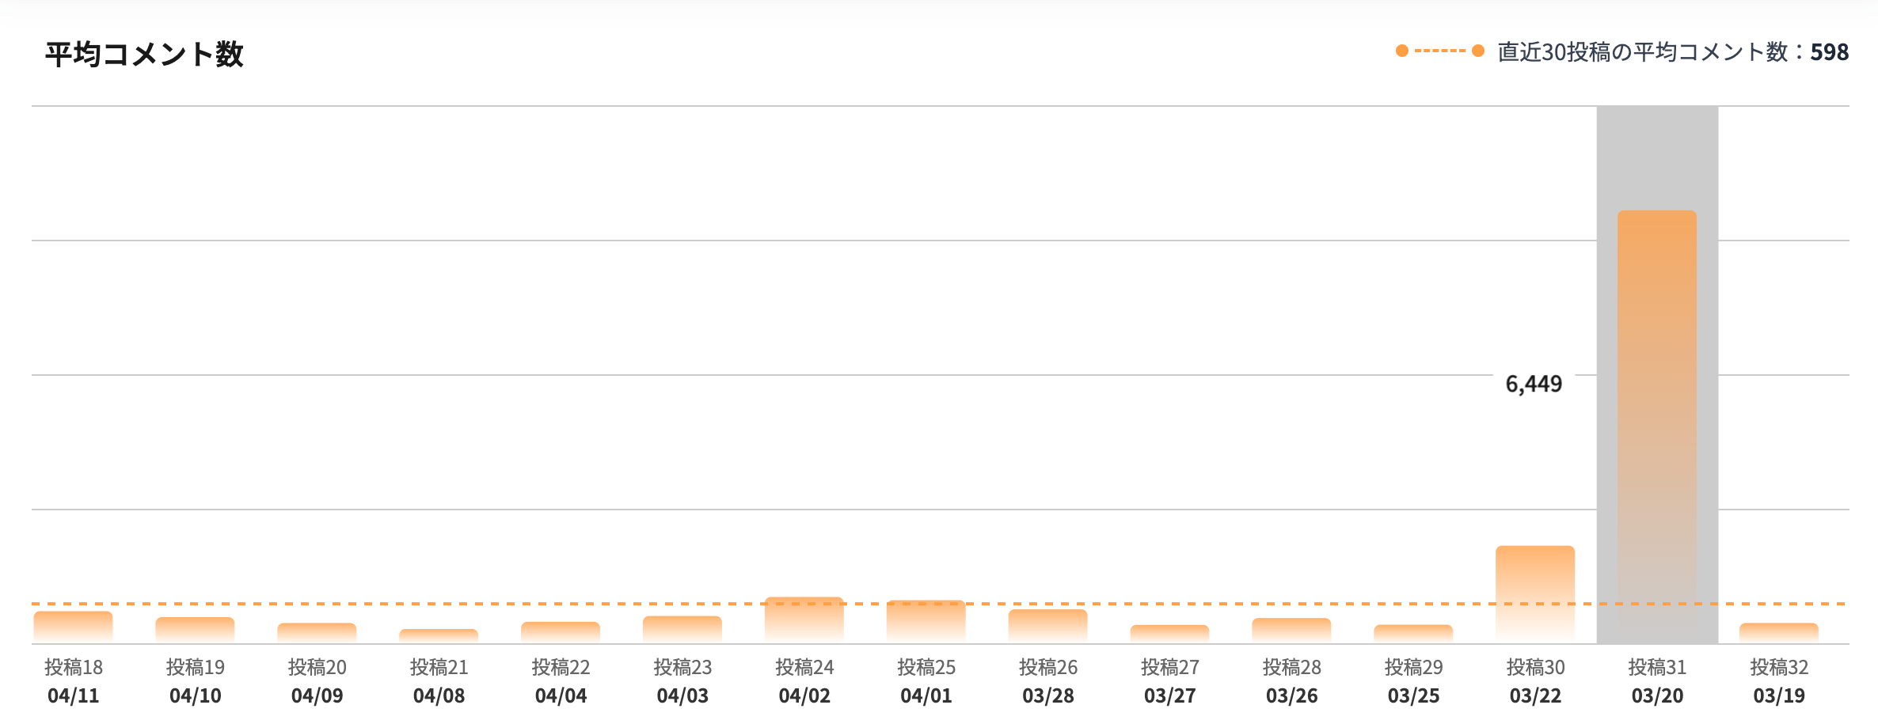1878x720 pixels.
Task: Click the 投稿29 axis label
Action: [1414, 668]
